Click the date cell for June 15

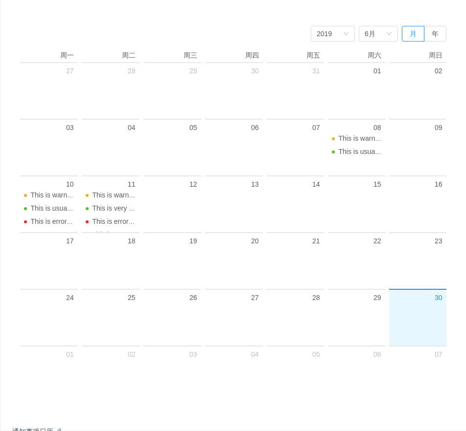point(356,205)
